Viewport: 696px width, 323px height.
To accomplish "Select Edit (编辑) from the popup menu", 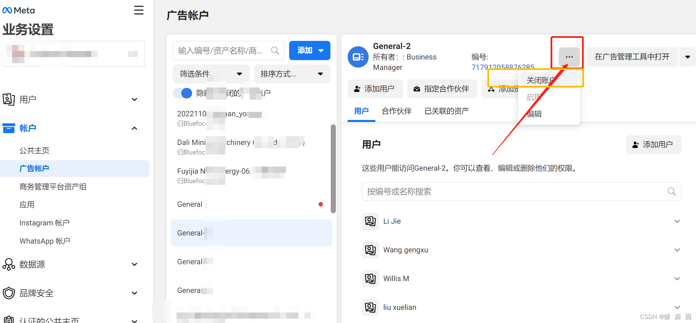I will [549, 114].
